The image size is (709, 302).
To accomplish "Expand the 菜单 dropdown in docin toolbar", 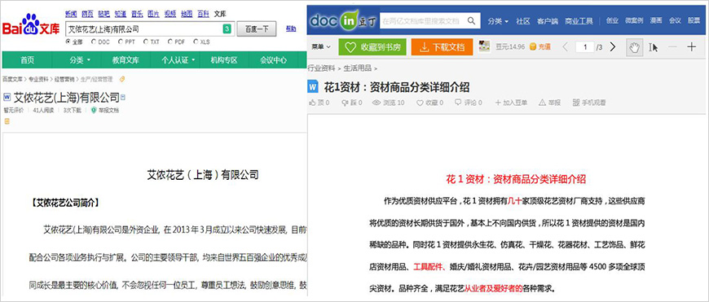I will click(321, 47).
